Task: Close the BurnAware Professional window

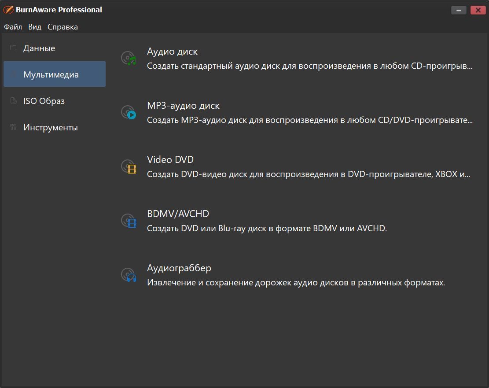Action: coord(478,10)
